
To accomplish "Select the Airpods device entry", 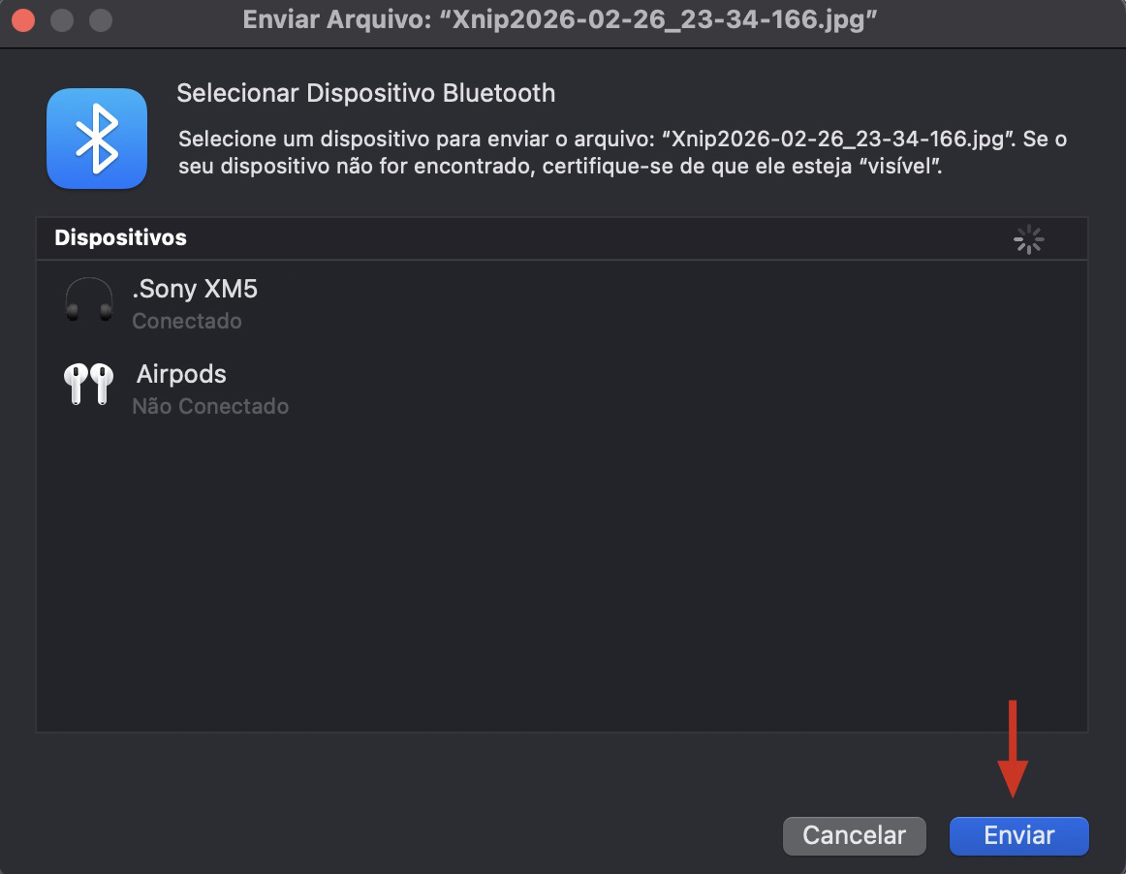I will click(x=388, y=388).
